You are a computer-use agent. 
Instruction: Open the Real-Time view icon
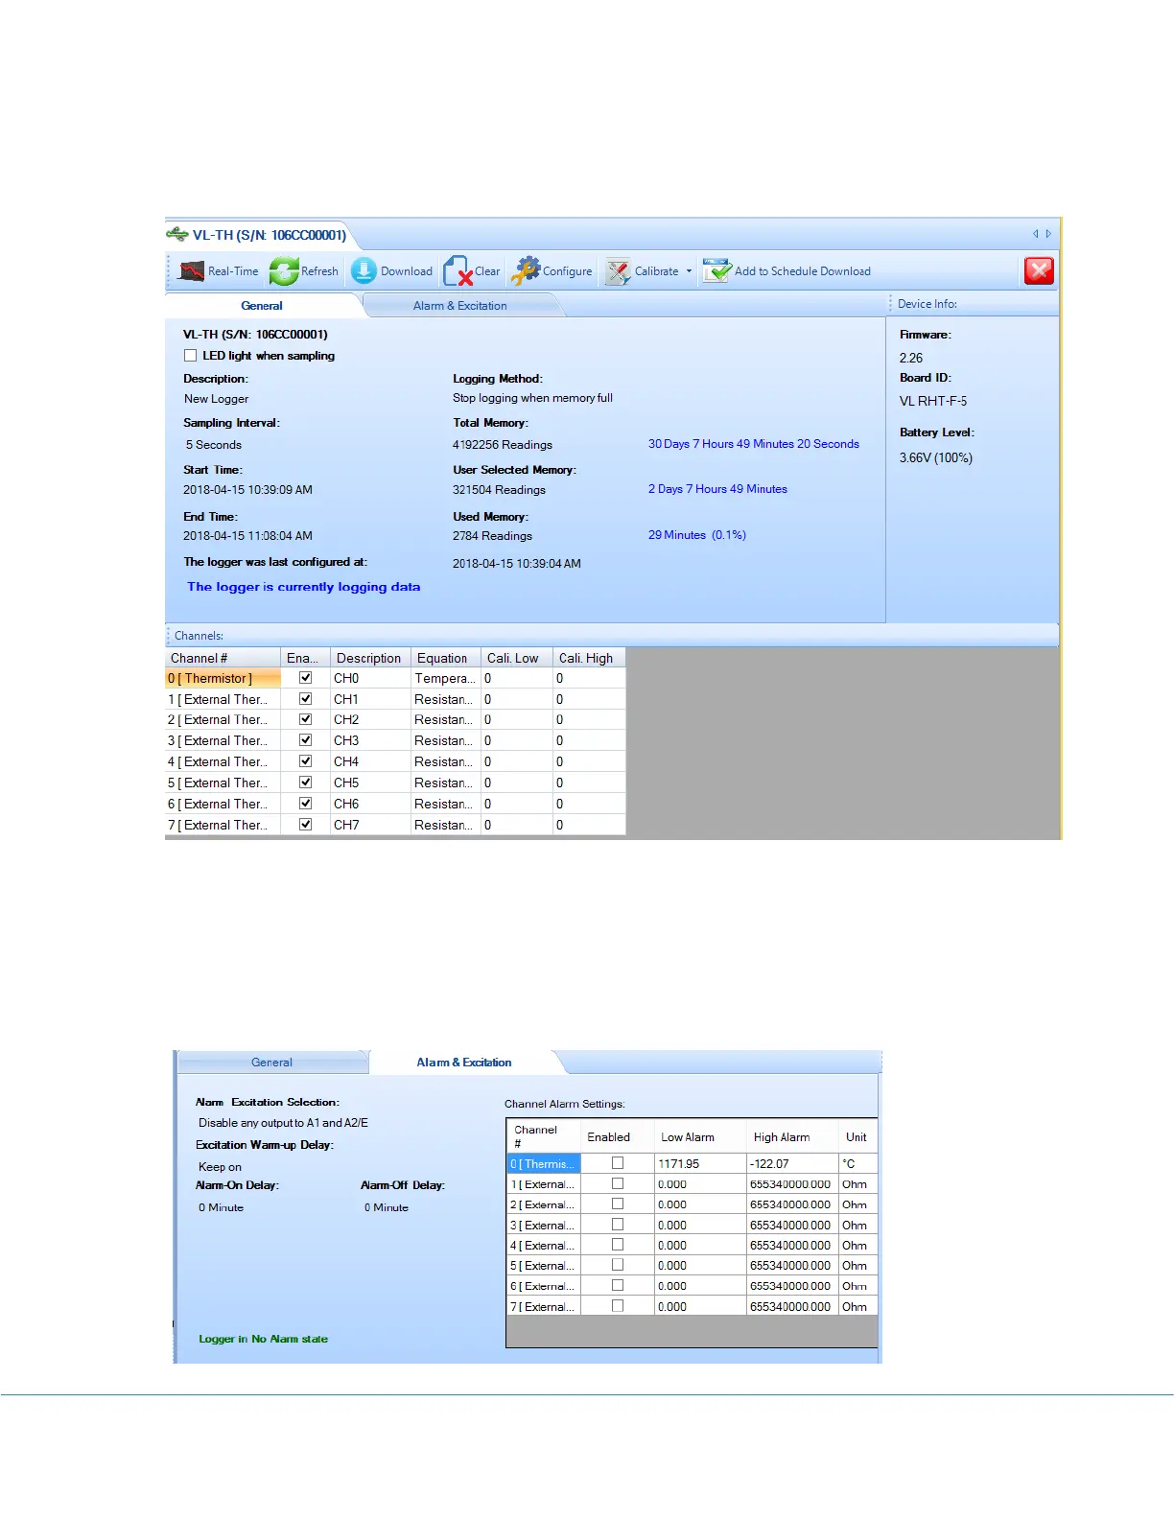coord(191,271)
